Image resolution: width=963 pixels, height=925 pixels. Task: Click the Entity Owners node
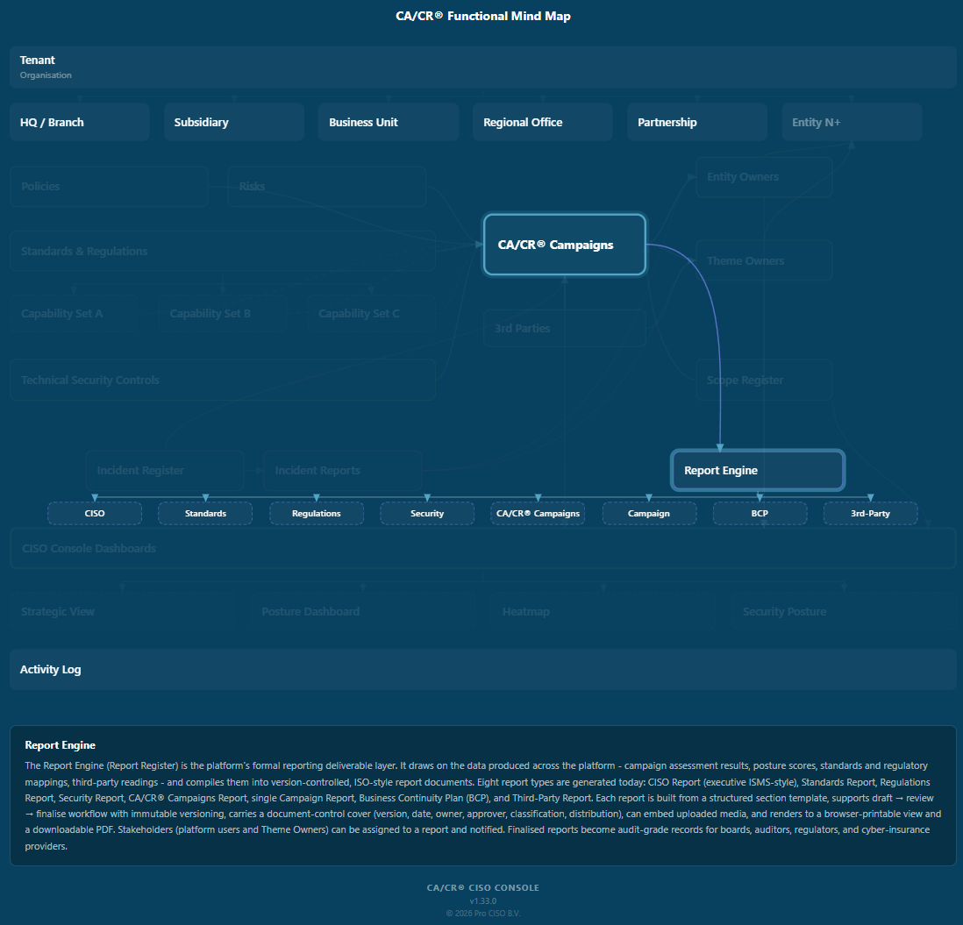click(x=764, y=177)
